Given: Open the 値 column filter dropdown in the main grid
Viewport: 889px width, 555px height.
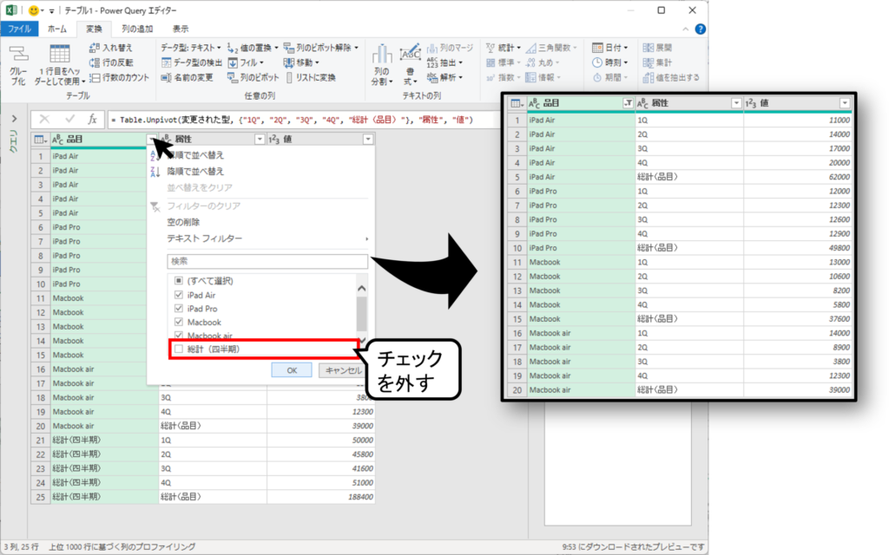Looking at the screenshot, I should (368, 139).
